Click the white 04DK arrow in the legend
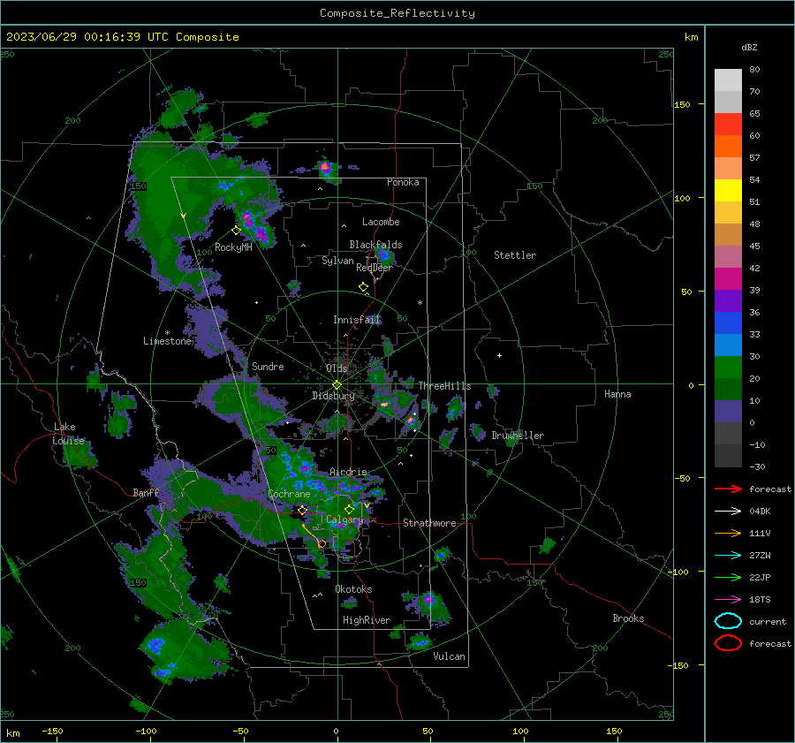This screenshot has width=795, height=743. 728,511
